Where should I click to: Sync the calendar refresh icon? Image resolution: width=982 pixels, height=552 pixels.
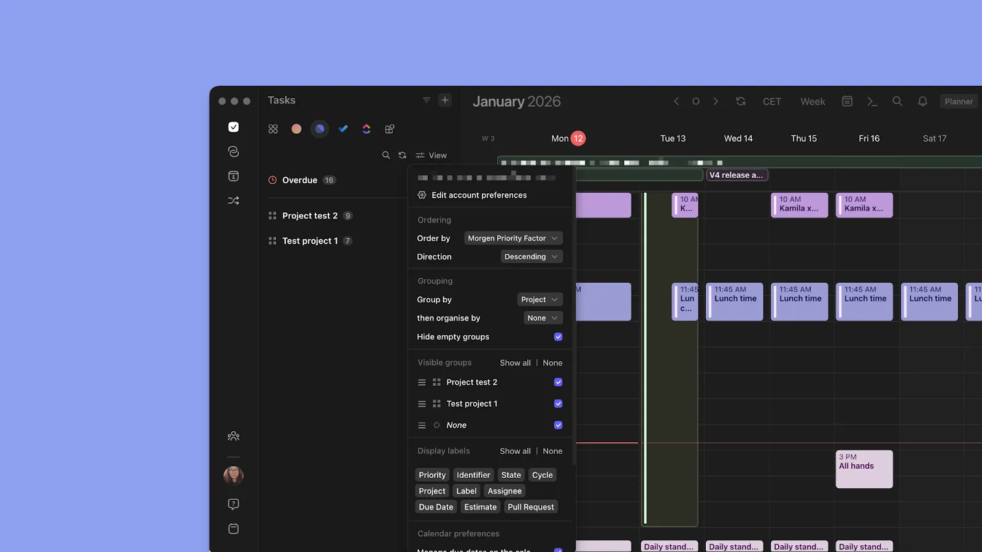(741, 101)
